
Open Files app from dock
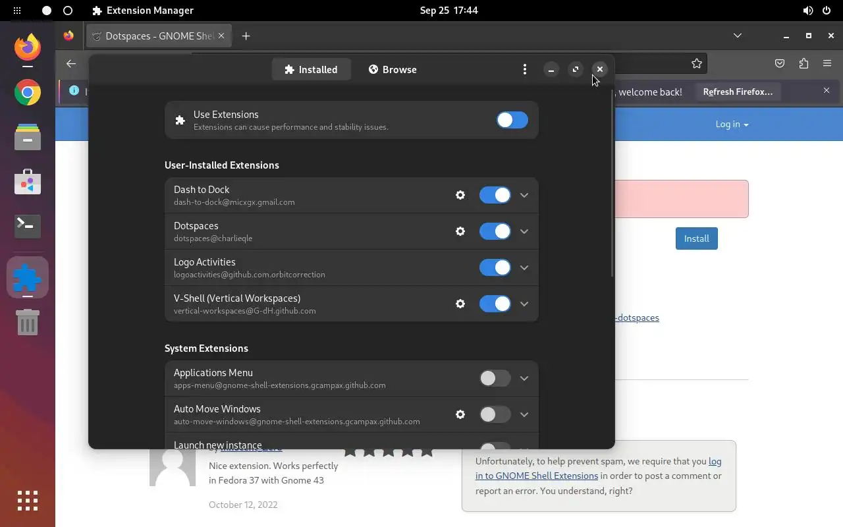coord(28,137)
